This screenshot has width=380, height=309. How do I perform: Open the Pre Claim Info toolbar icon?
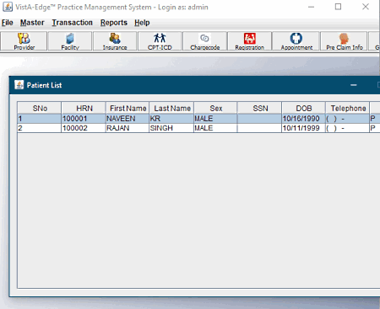coord(344,41)
